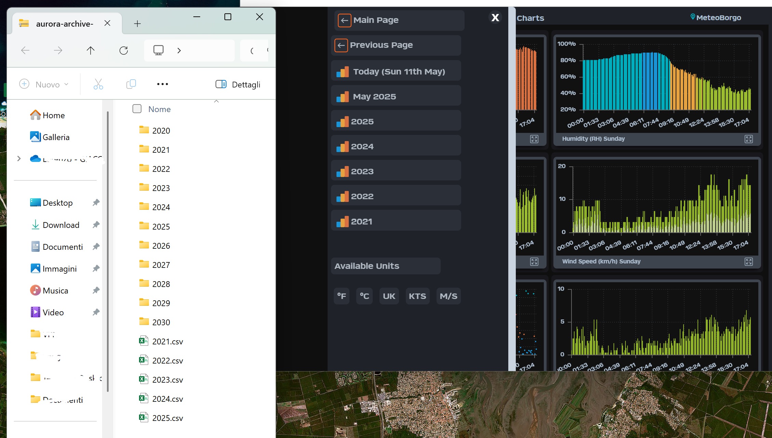Select the 2026 folder

154,245
